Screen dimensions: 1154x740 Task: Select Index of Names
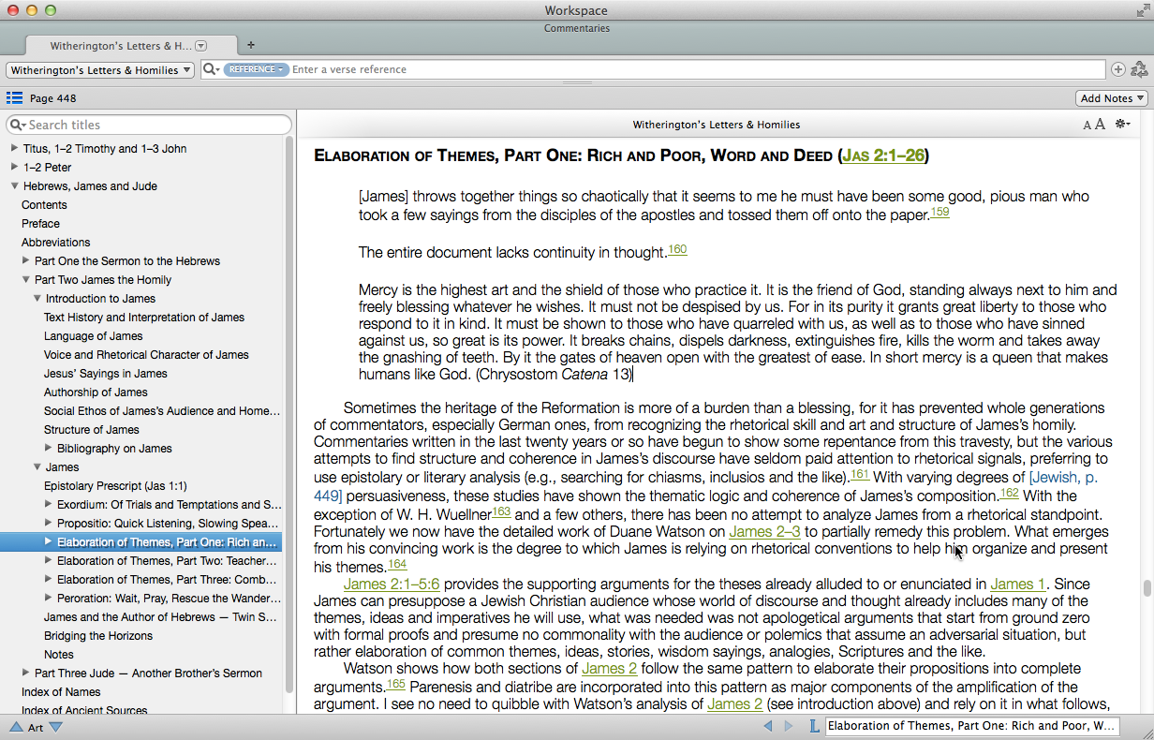pyautogui.click(x=62, y=692)
